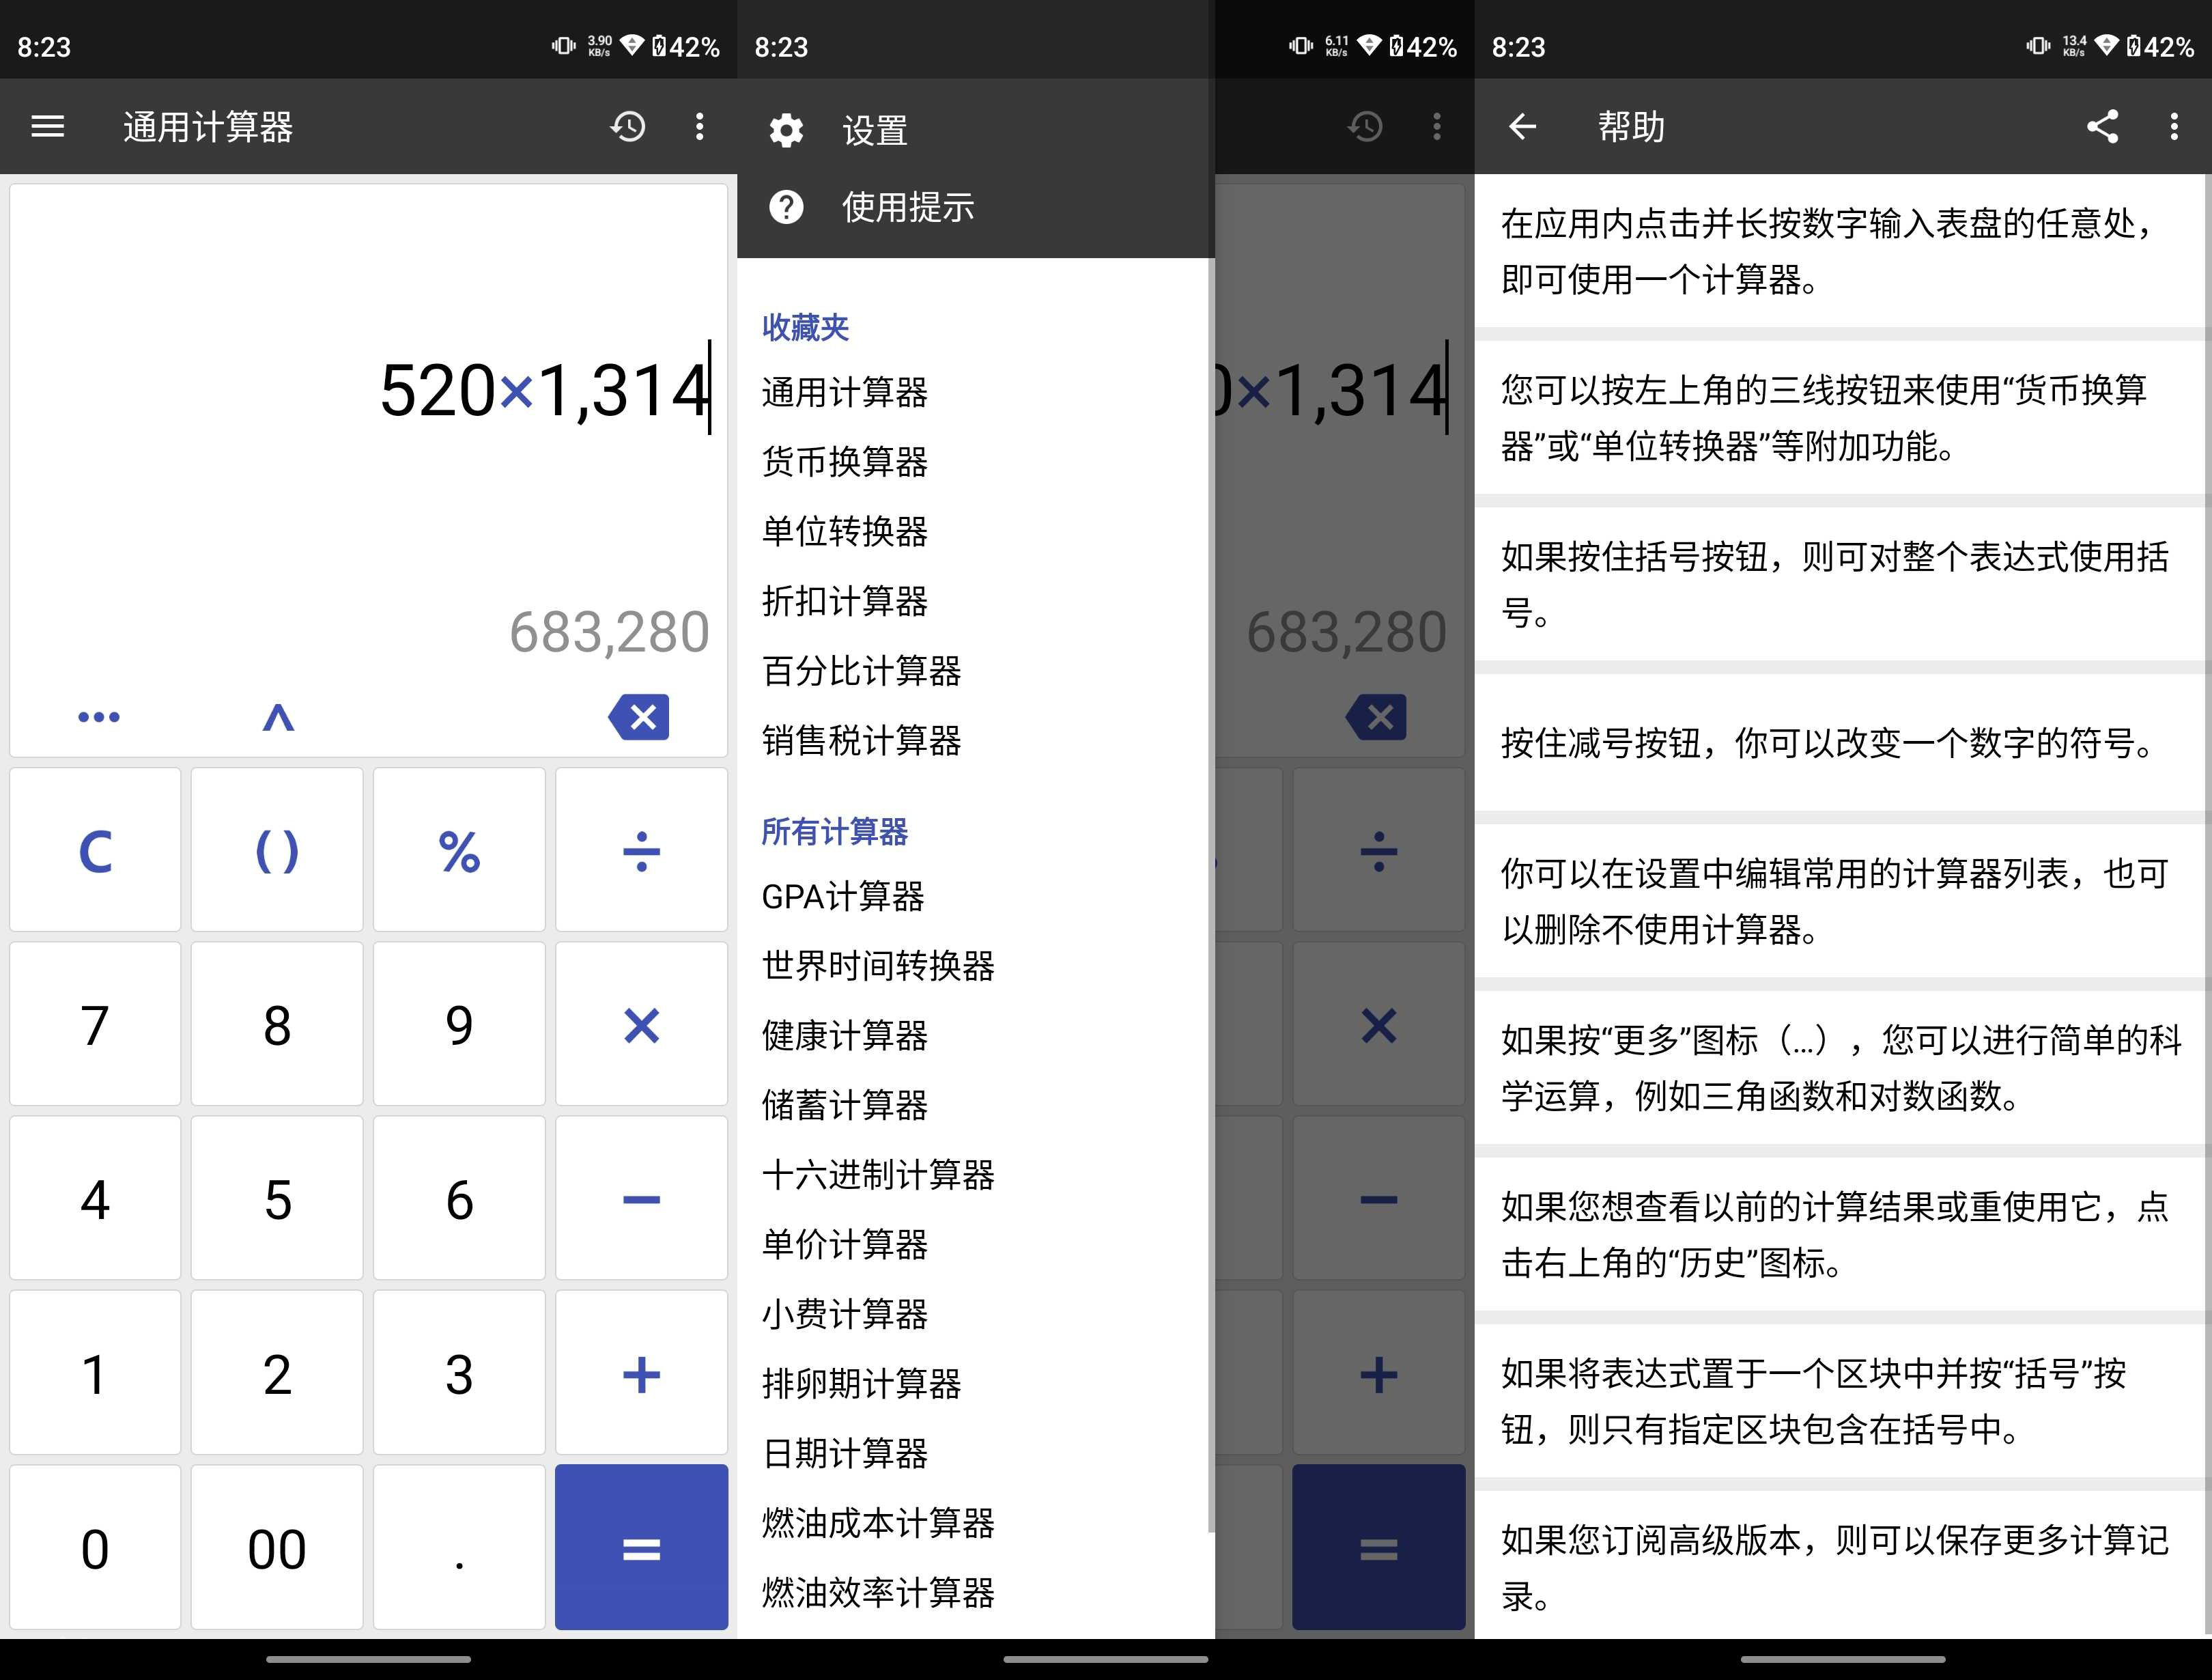Tap the parentheses key
Screen dimensions: 2212x1680
[x=277, y=850]
